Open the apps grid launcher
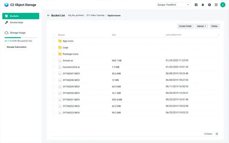 pyautogui.click(x=216, y=5)
